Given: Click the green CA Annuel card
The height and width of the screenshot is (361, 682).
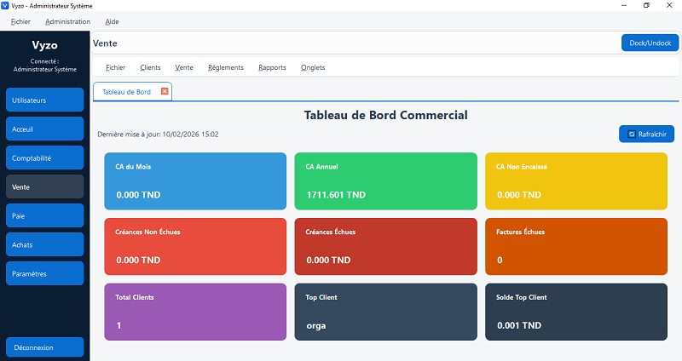Looking at the screenshot, I should [x=385, y=181].
